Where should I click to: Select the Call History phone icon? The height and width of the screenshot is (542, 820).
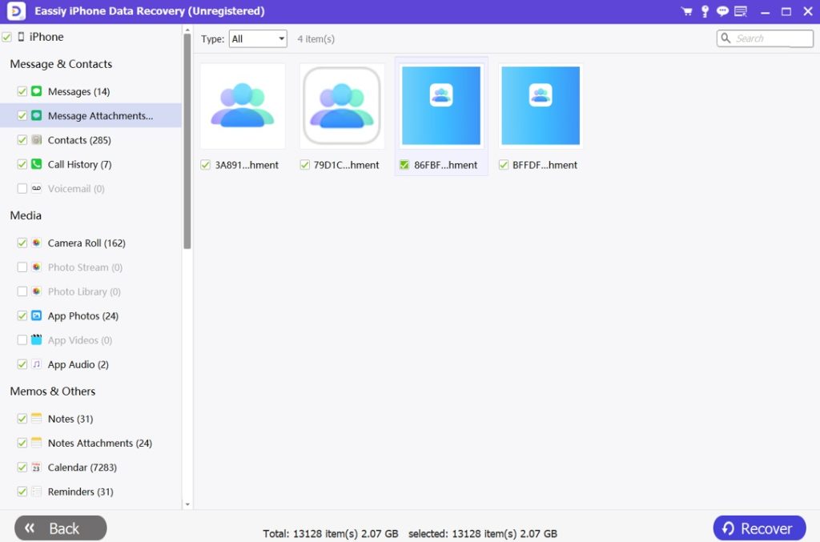pos(35,164)
